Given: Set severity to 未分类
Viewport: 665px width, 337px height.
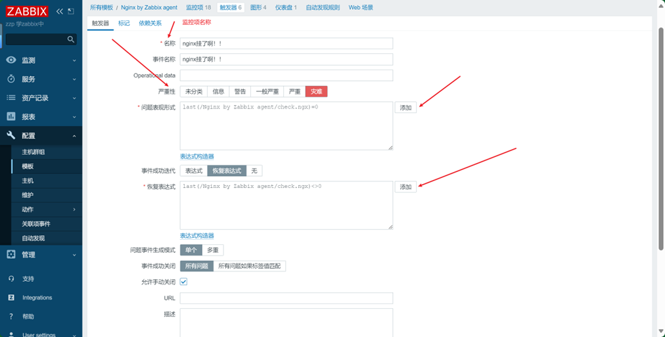Looking at the screenshot, I should [194, 91].
